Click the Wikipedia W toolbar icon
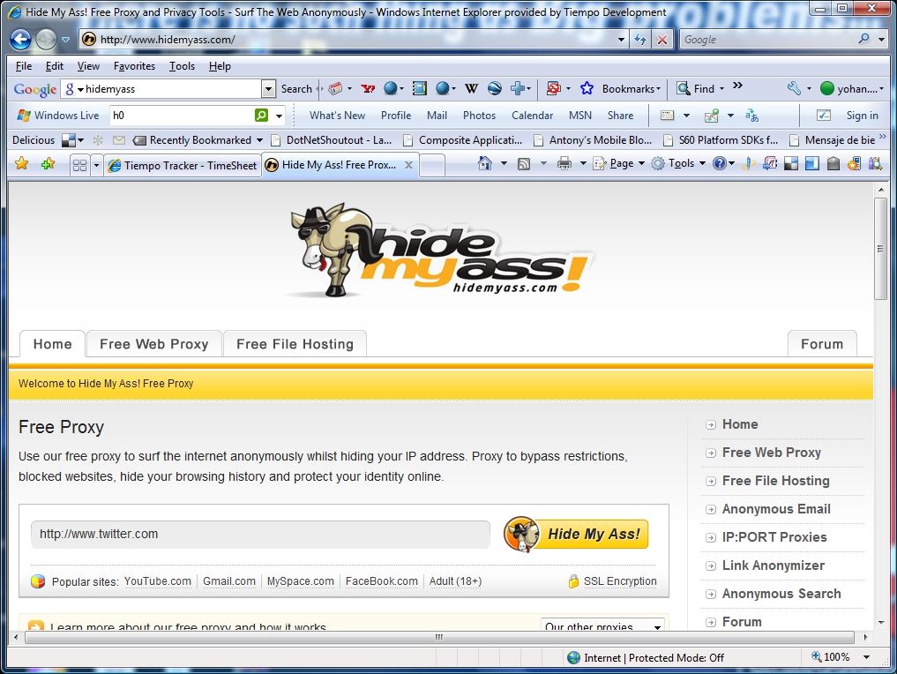The width and height of the screenshot is (897, 674). click(471, 89)
